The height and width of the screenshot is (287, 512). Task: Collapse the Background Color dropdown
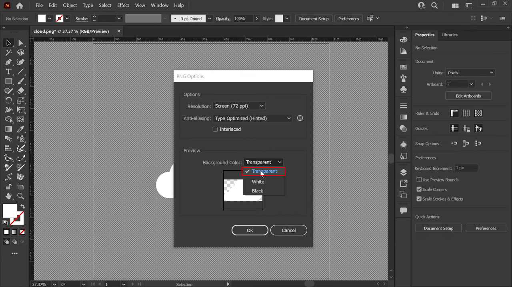tap(263, 162)
